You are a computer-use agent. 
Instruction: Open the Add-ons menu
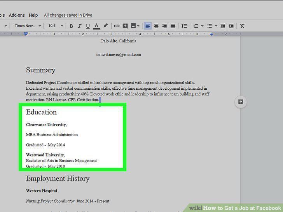(x=17, y=15)
